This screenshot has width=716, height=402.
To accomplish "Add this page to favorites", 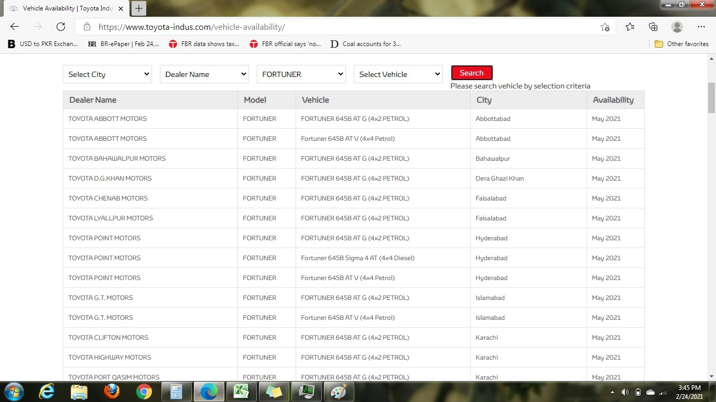I will pyautogui.click(x=605, y=27).
